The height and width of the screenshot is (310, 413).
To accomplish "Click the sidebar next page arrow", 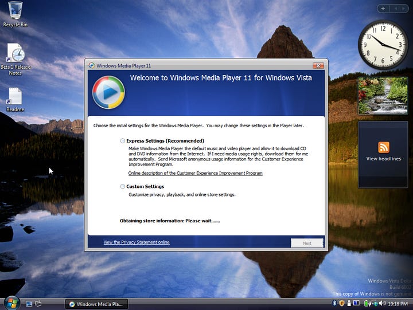I will tap(403, 9).
